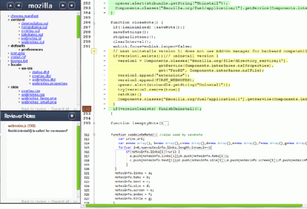Click the code view horizontal scrollbar
Screen dimensions: 307x209
(194, 205)
